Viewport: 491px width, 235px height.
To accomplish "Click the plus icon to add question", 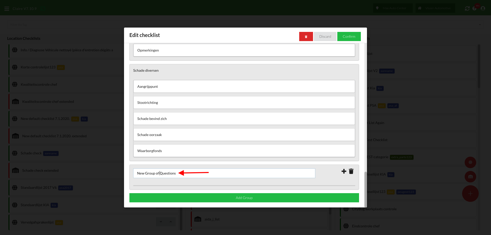I will (x=344, y=171).
